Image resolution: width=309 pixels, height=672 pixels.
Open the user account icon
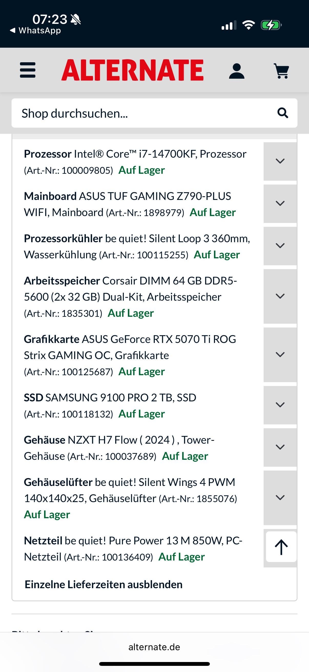[x=236, y=71]
